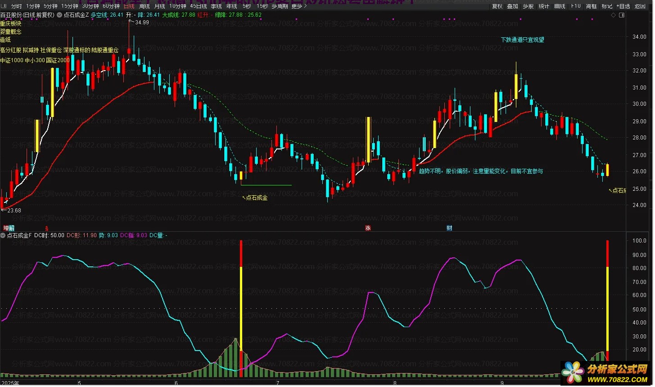The height and width of the screenshot is (387, 655).
Task: Select the 30分钟 period tab
Action: pyautogui.click(x=90, y=6)
